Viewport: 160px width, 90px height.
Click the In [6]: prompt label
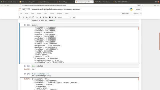27,66
